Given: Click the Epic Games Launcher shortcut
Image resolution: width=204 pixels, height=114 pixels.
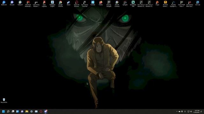Looking at the screenshot, I should (84, 3).
